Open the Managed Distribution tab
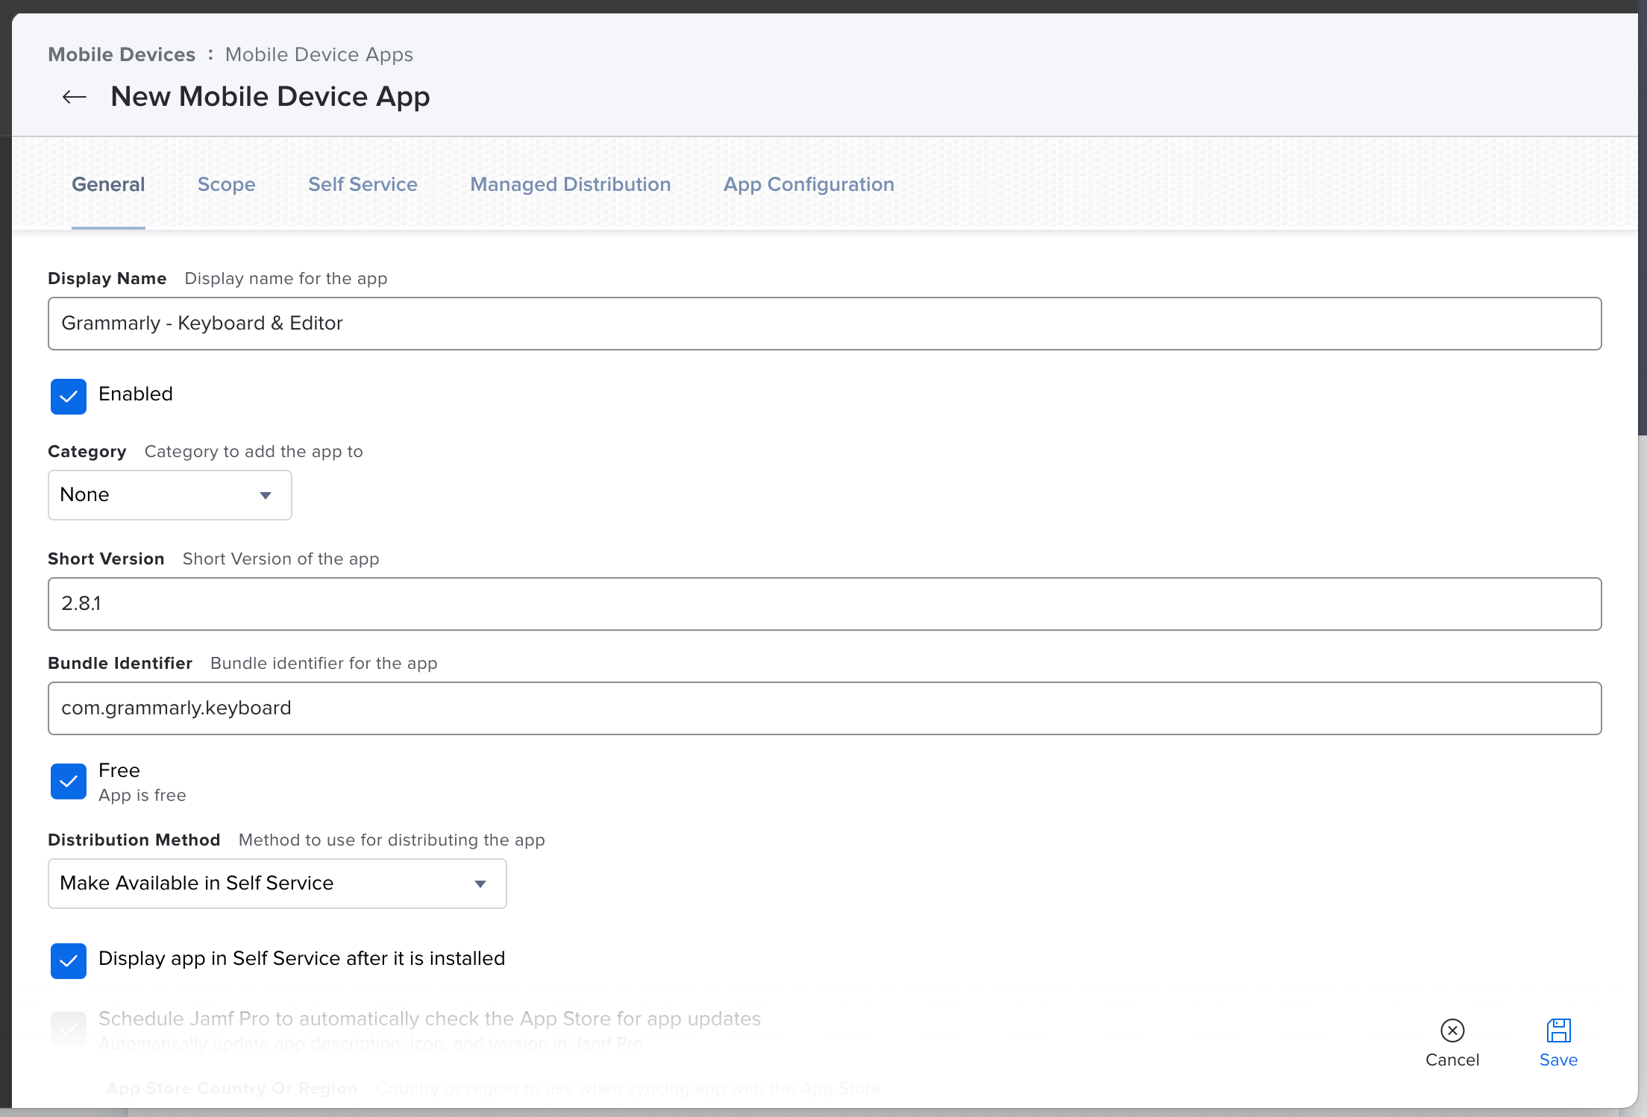This screenshot has height=1117, width=1647. point(571,184)
